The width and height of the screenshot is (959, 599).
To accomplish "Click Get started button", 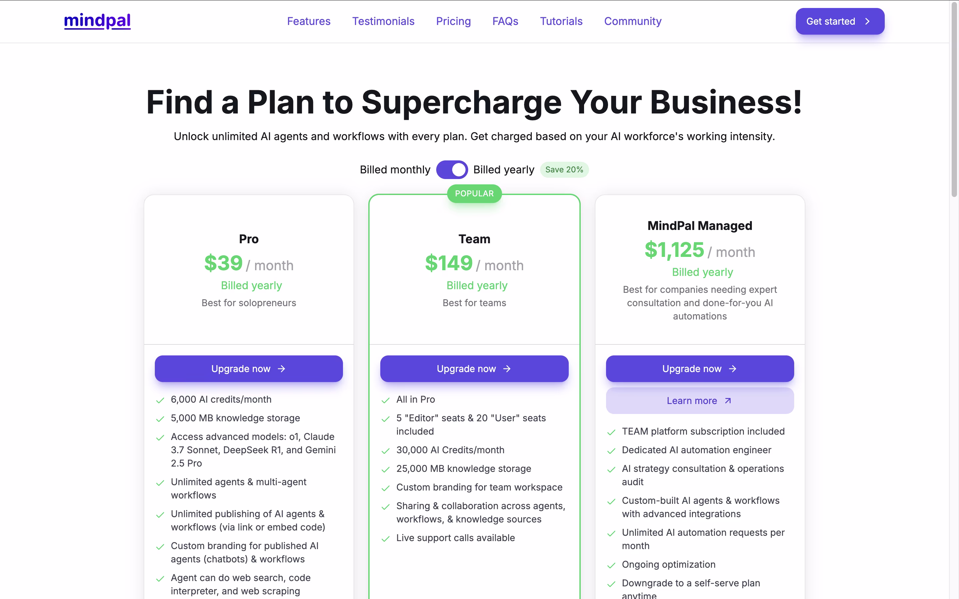I will 840,21.
